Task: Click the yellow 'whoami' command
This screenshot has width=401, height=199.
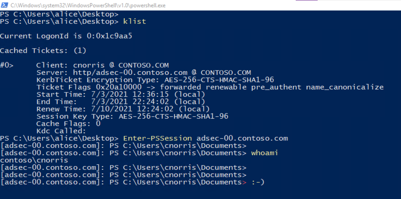Action: (264, 153)
